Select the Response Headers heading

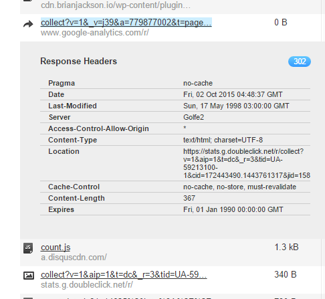pyautogui.click(x=78, y=62)
